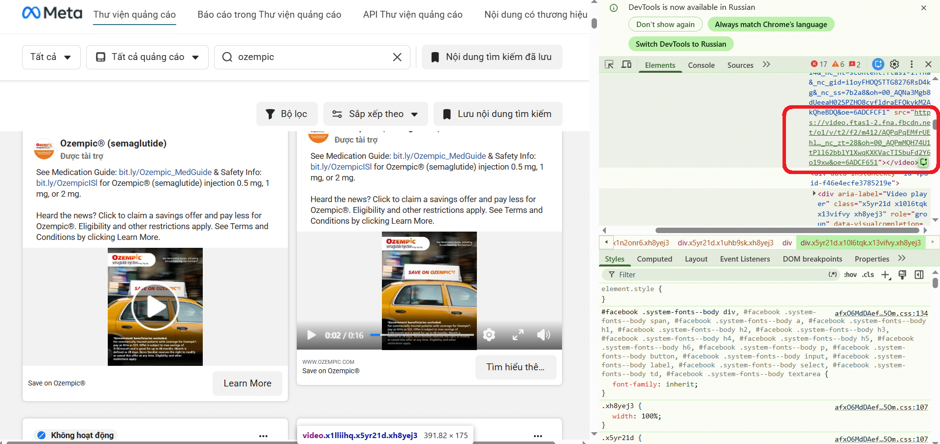Open the Tất cả quảng cáo dropdown
The height and width of the screenshot is (444, 940).
coord(147,57)
